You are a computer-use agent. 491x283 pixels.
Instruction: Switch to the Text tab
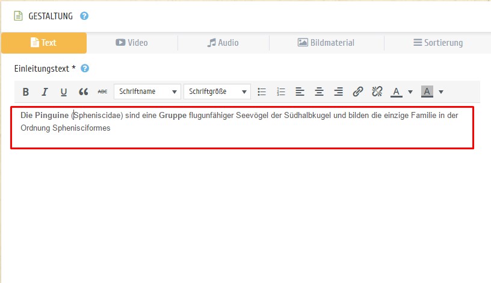[44, 43]
